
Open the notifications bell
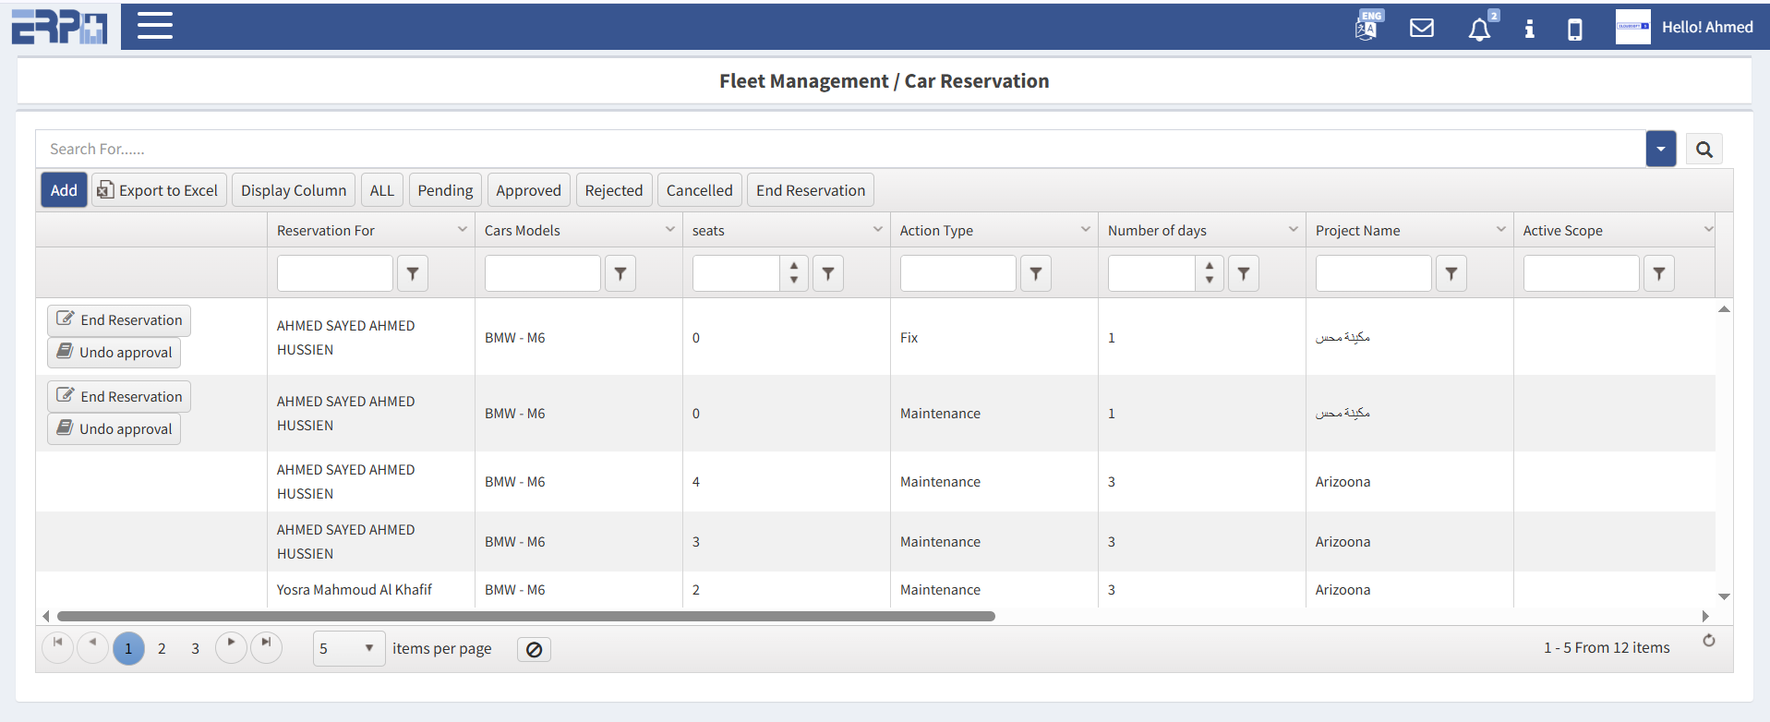click(x=1479, y=29)
